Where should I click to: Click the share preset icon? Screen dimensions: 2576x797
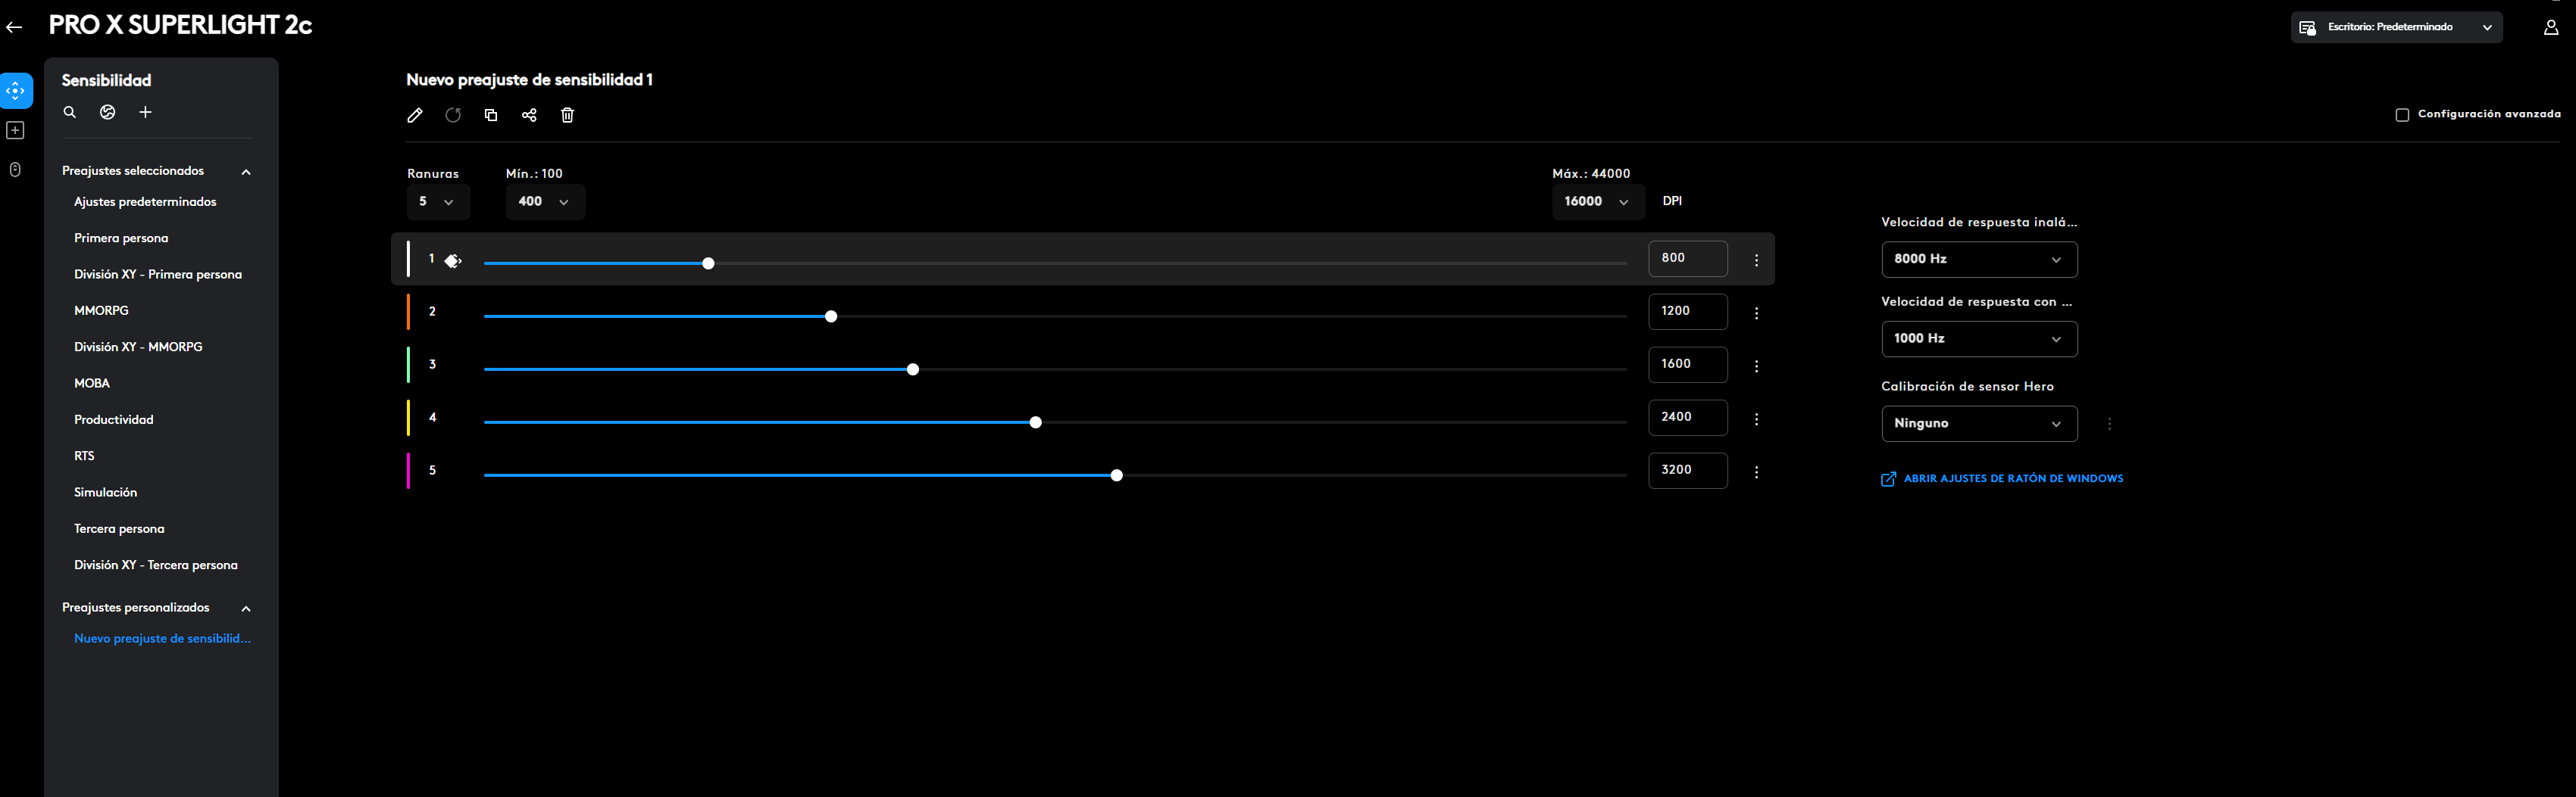[529, 116]
